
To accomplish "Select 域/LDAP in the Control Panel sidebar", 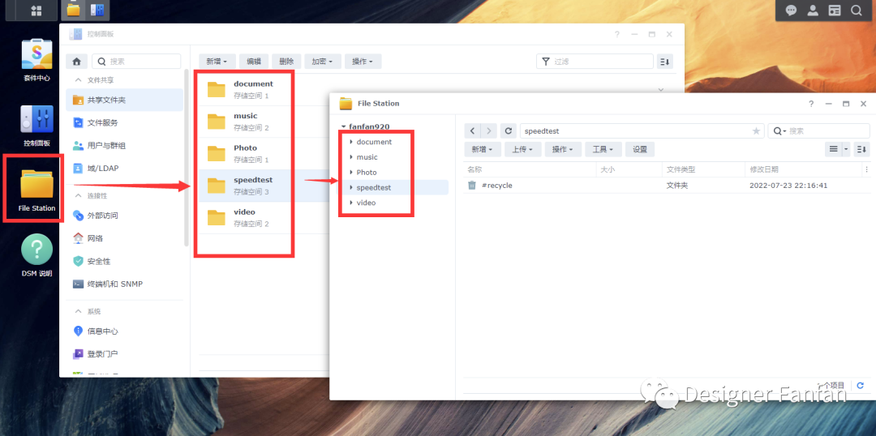I will (125, 168).
